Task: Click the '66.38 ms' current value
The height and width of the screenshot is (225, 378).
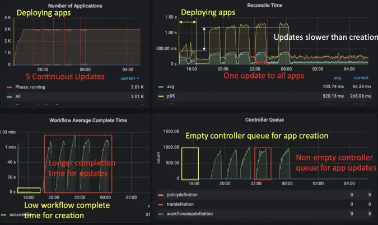Action: pyautogui.click(x=362, y=86)
